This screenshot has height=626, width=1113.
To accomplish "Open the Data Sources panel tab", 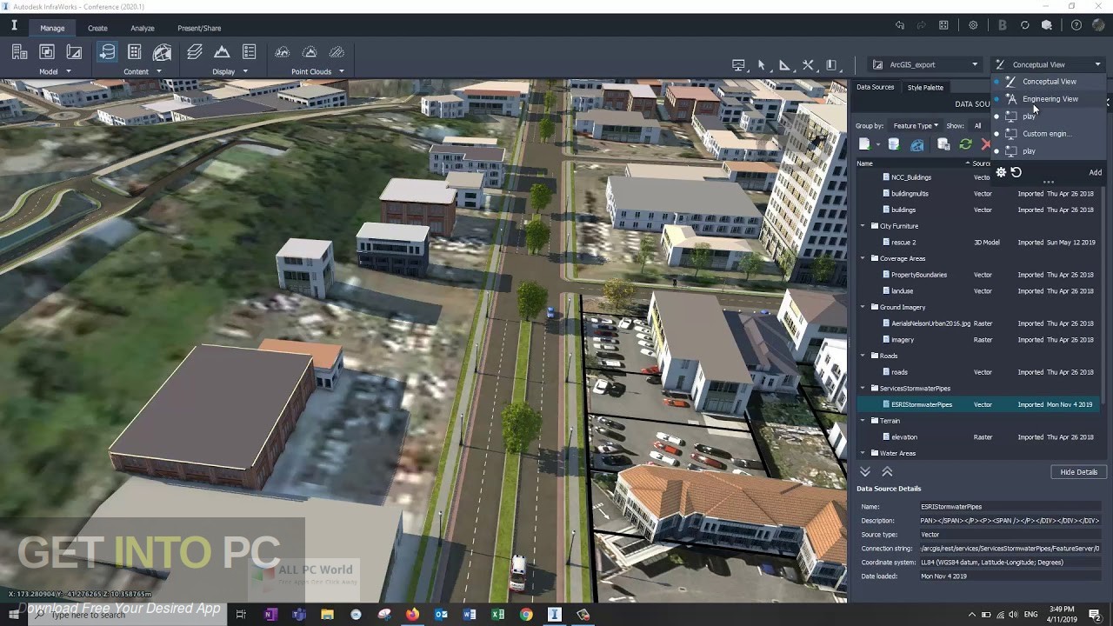I will pos(875,87).
